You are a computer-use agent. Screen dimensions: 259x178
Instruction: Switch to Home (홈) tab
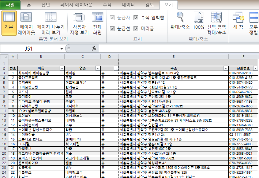click(x=29, y=5)
